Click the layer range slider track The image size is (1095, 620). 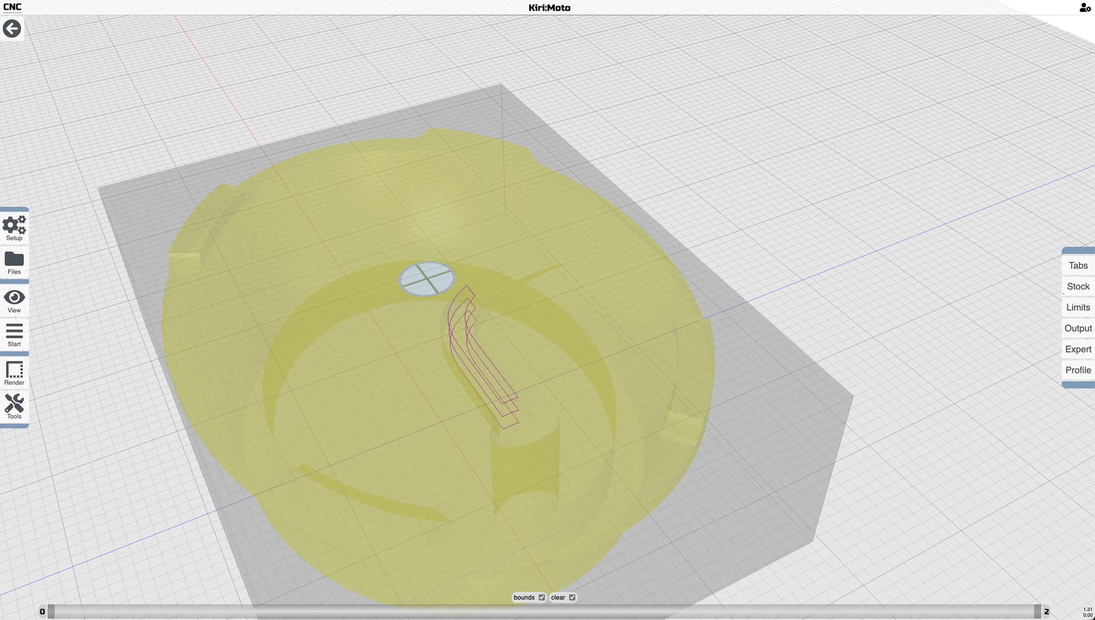544,611
